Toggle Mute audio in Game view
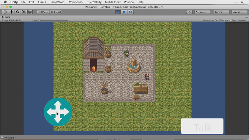249x140 pixels. pyautogui.click(x=225, y=20)
